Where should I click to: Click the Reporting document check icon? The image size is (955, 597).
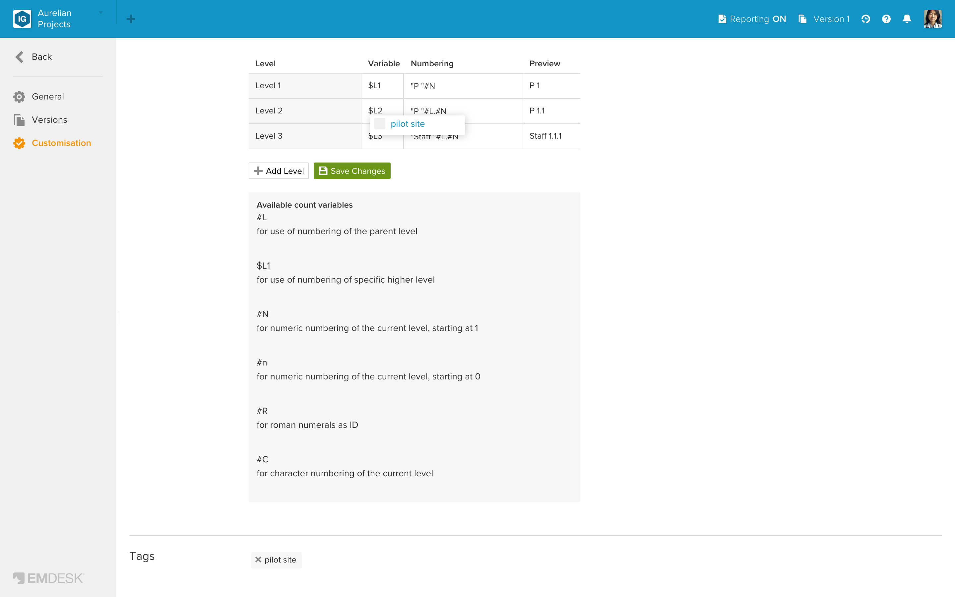tap(722, 19)
